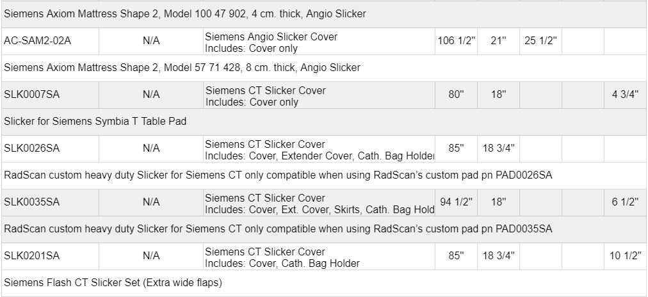Viewport: 648px width, 297px height.
Task: Click the row mentioning pad PAD0035SA
Action: [x=278, y=229]
